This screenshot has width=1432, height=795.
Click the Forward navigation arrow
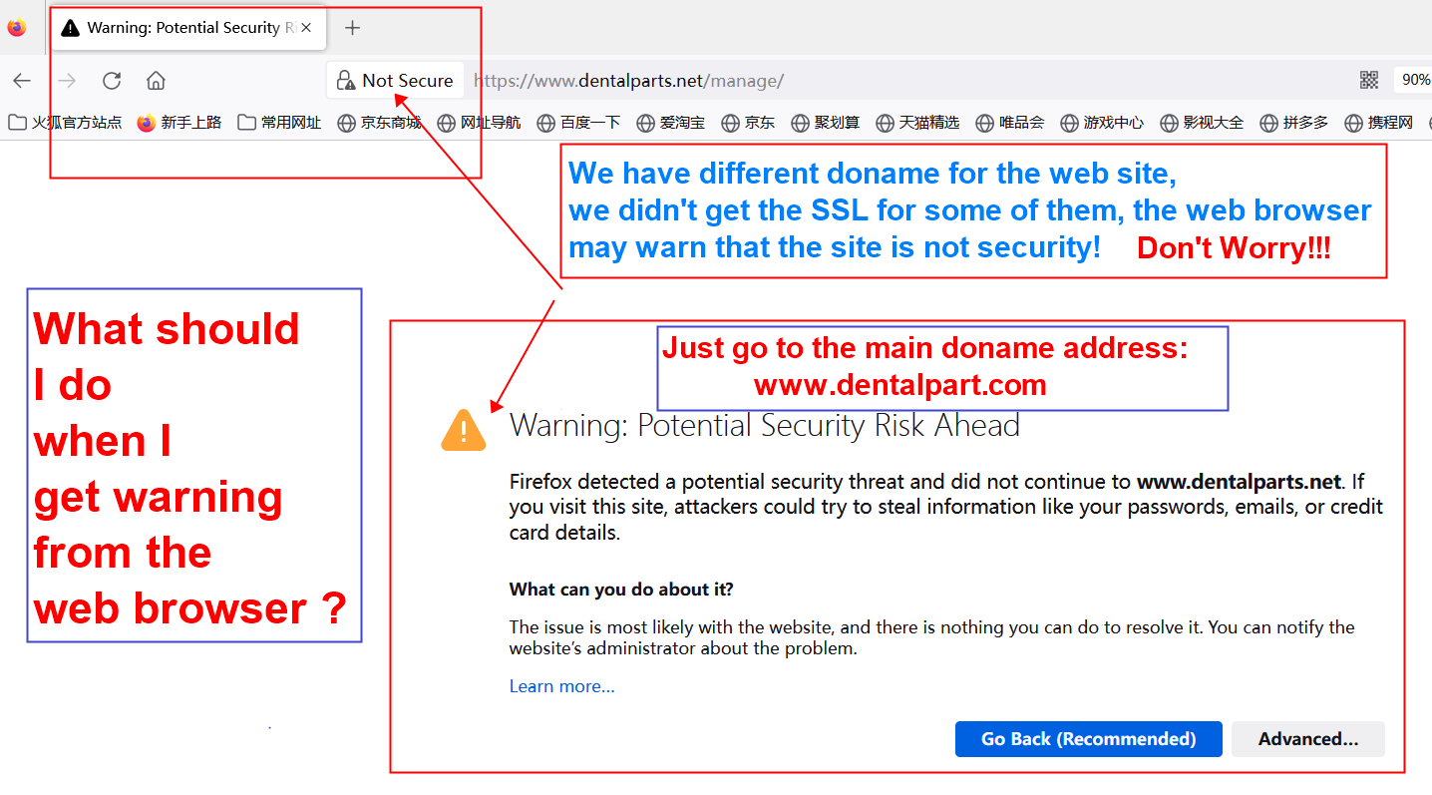click(67, 81)
